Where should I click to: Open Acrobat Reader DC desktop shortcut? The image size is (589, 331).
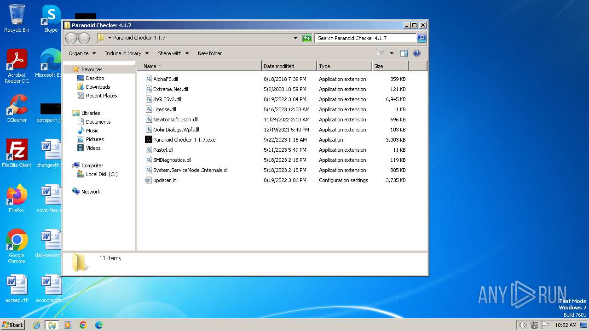(17, 66)
